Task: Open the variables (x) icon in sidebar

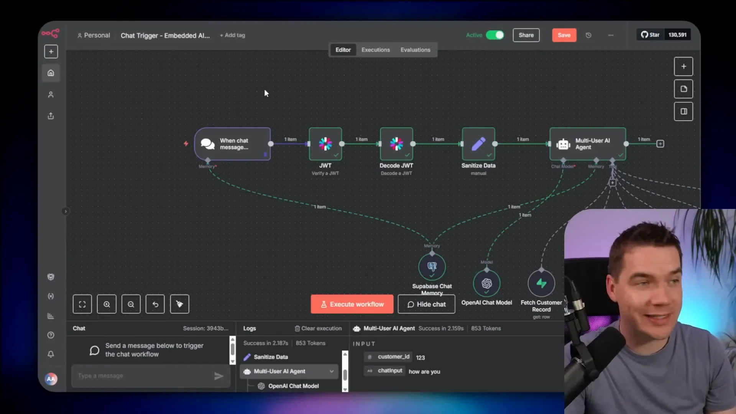Action: 51,296
